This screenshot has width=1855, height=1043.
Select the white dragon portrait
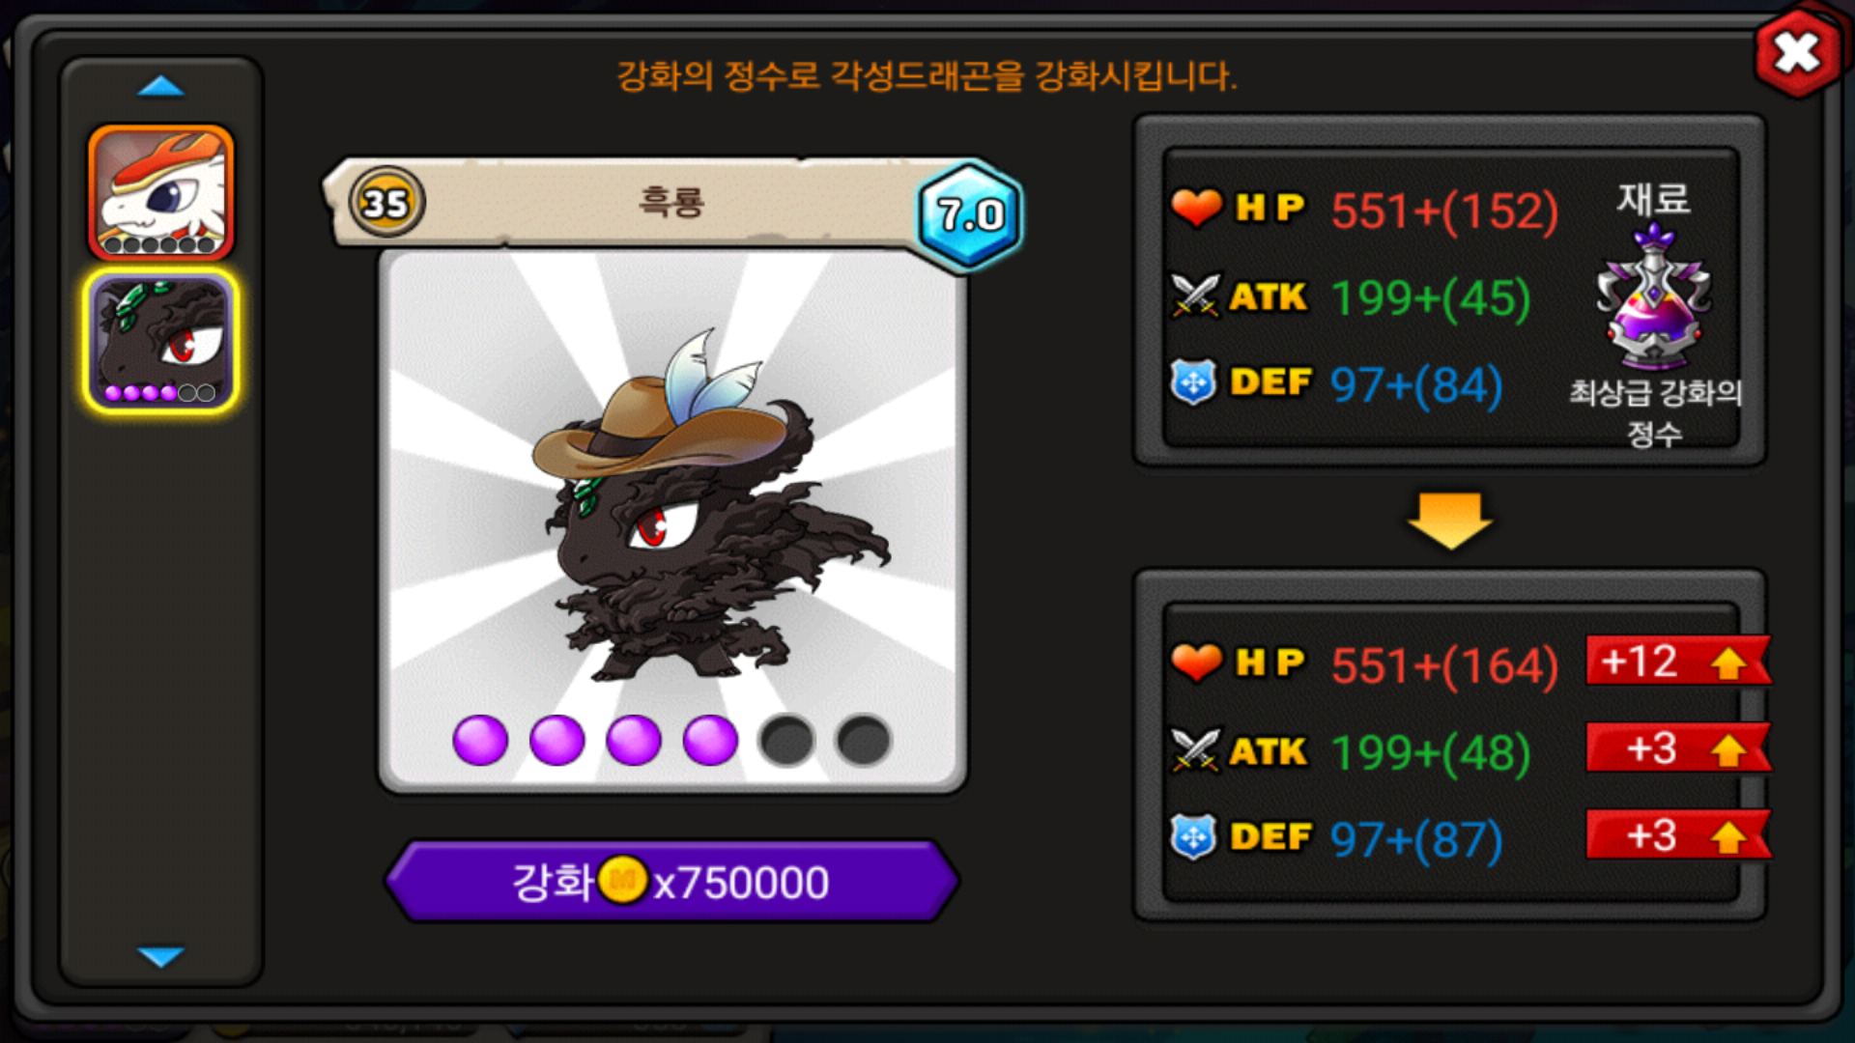tap(161, 193)
